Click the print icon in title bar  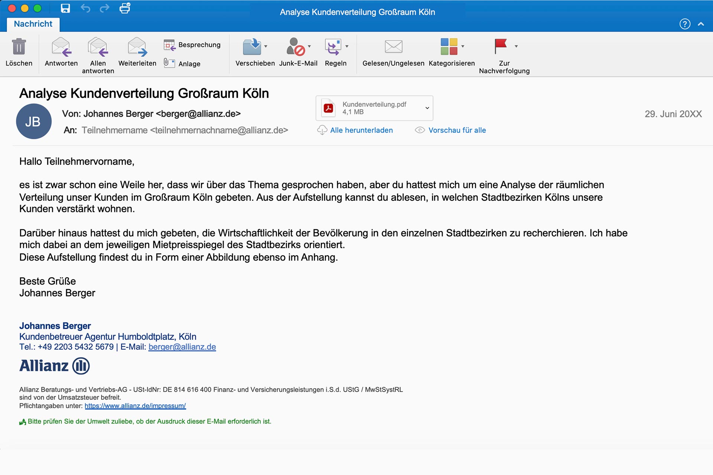[x=125, y=8]
